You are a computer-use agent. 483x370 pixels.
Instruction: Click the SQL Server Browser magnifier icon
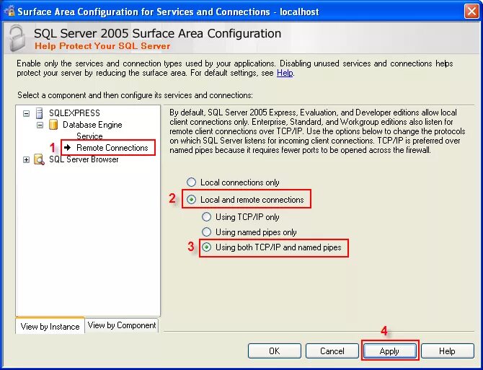39,159
